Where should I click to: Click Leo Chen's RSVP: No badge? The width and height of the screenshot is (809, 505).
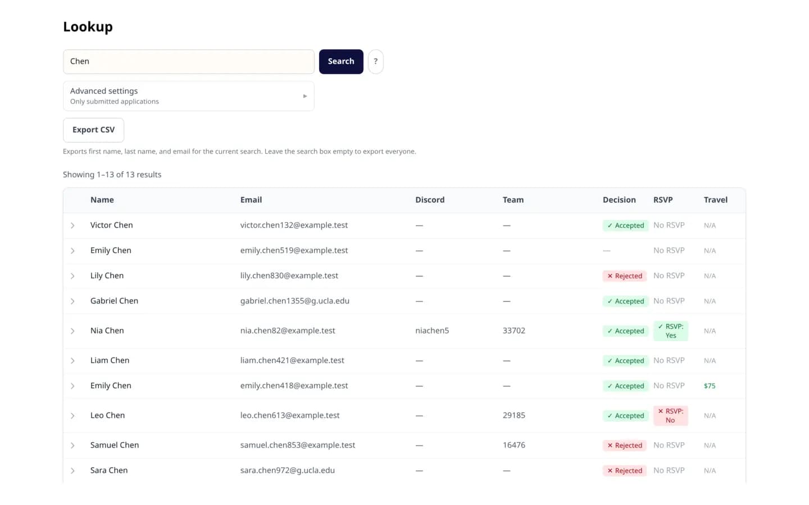click(x=671, y=416)
